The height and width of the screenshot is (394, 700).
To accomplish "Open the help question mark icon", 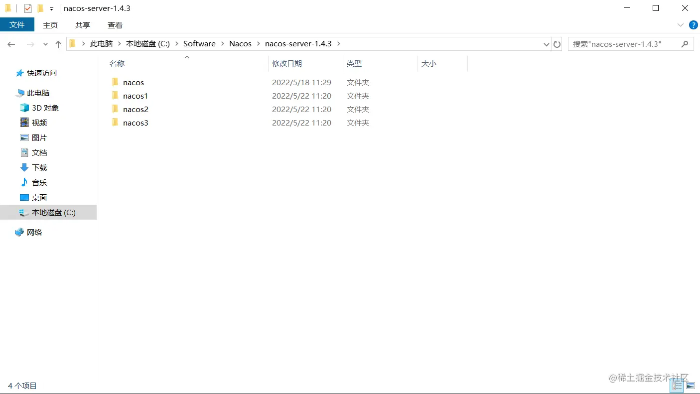I will click(693, 25).
